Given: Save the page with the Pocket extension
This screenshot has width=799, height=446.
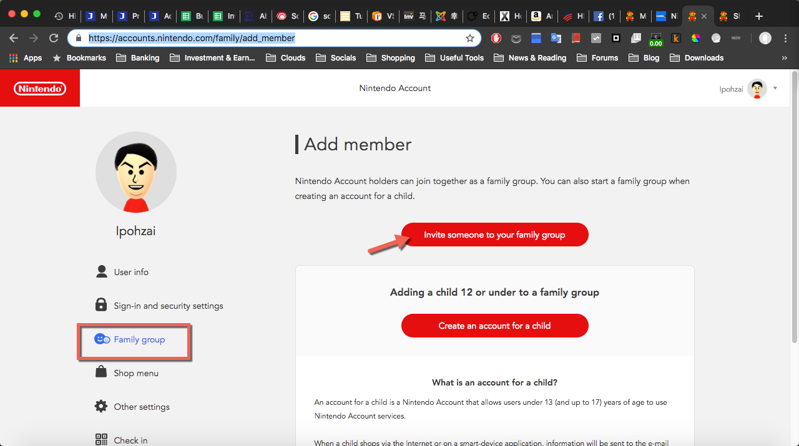Looking at the screenshot, I should (516, 38).
